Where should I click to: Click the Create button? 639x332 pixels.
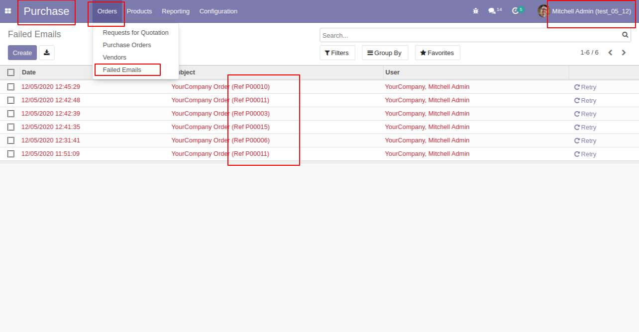tap(22, 53)
